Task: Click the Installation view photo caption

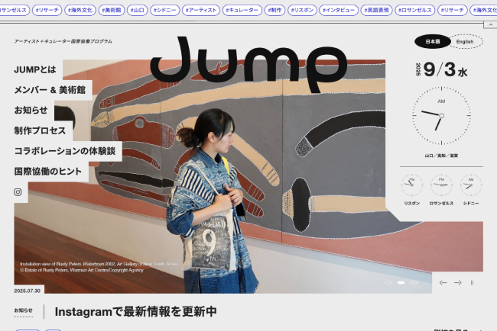Action: tap(99, 267)
